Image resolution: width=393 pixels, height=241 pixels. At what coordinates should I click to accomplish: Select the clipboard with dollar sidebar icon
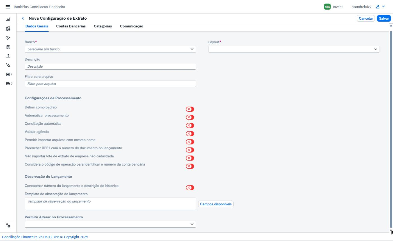(x=8, y=47)
